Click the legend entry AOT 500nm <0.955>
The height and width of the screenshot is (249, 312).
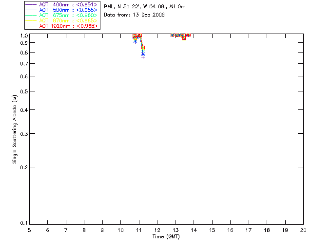(x=62, y=10)
